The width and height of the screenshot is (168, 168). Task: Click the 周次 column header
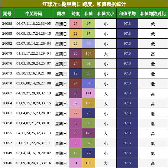click(61, 14)
